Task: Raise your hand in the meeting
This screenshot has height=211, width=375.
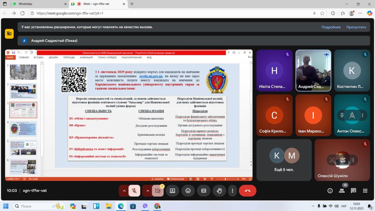Action: tap(219, 191)
